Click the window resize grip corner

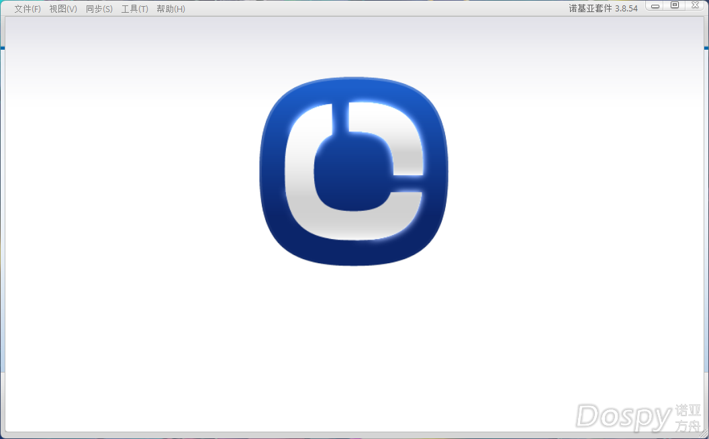703,433
